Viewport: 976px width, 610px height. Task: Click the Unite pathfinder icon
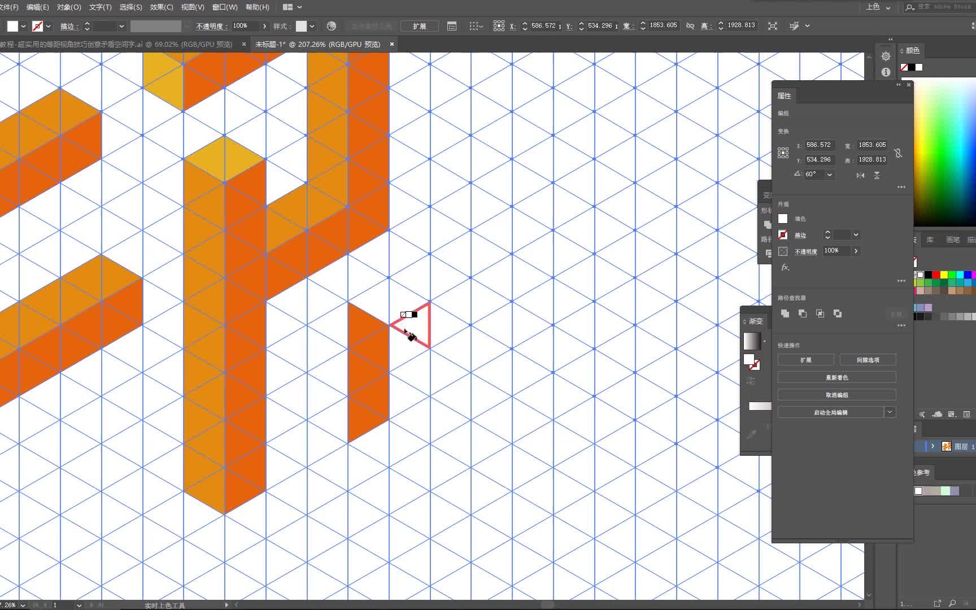785,313
